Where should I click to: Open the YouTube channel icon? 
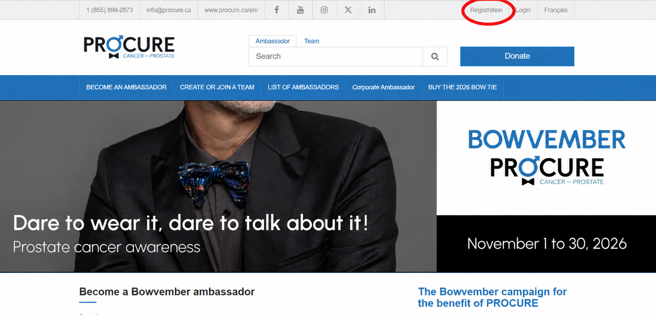[300, 10]
